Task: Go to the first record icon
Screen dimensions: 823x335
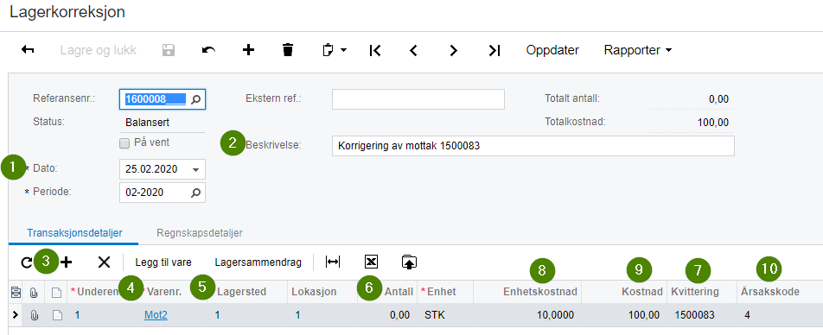Action: (x=375, y=50)
